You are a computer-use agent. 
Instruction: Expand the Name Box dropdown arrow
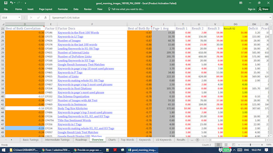tap(19, 18)
